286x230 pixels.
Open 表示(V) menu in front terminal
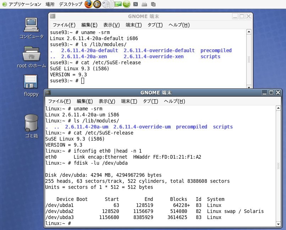107,101
